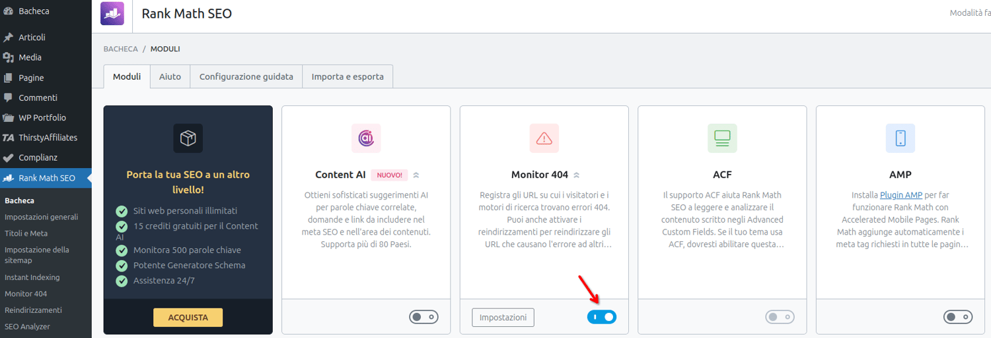The height and width of the screenshot is (338, 991).
Task: Click the ACQUISTA button
Action: [188, 318]
